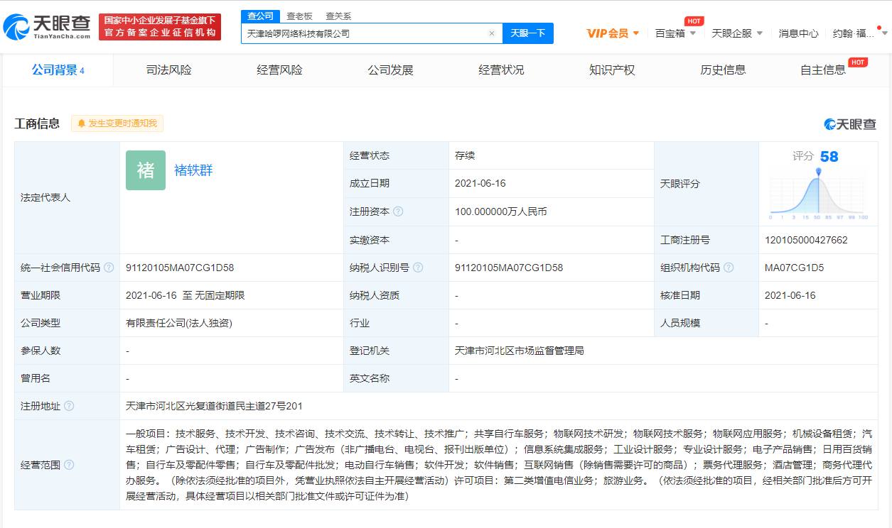Screen dimensions: 892x528
Task: Open the 天眼查 watermark logo beside 工商信息
Action: click(850, 124)
